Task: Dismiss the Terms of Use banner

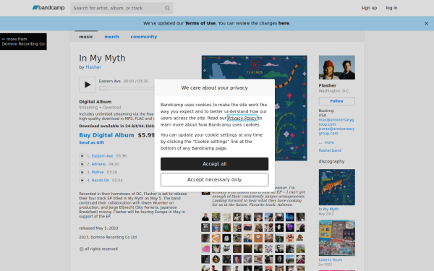Action: point(426,24)
